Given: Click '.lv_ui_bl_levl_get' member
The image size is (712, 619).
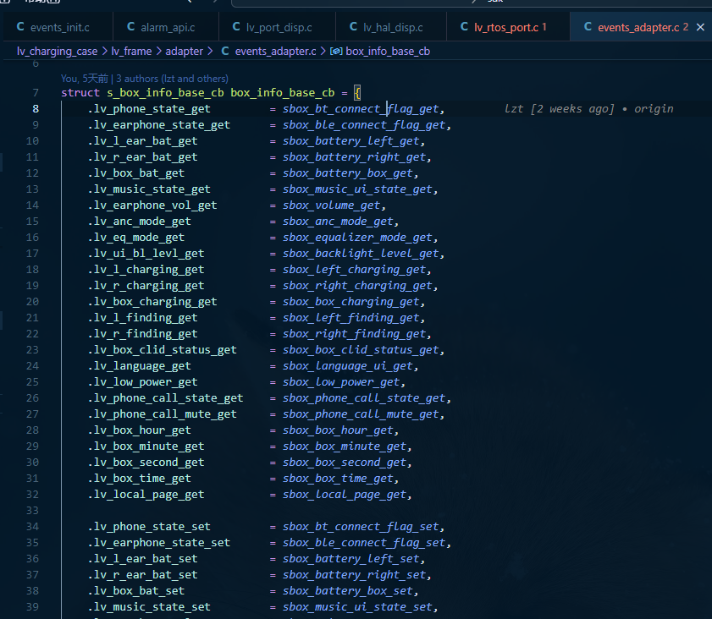Looking at the screenshot, I should pyautogui.click(x=146, y=254).
